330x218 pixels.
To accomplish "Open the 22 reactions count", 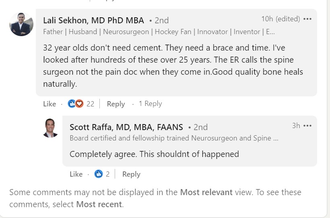I will [x=90, y=104].
